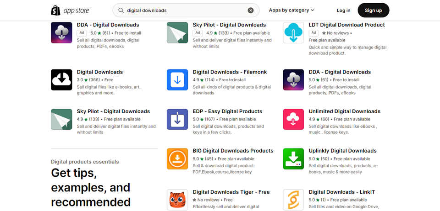Image resolution: width=440 pixels, height=211 pixels.
Task: Click 'Sell & download digital product' description
Action: point(224,169)
